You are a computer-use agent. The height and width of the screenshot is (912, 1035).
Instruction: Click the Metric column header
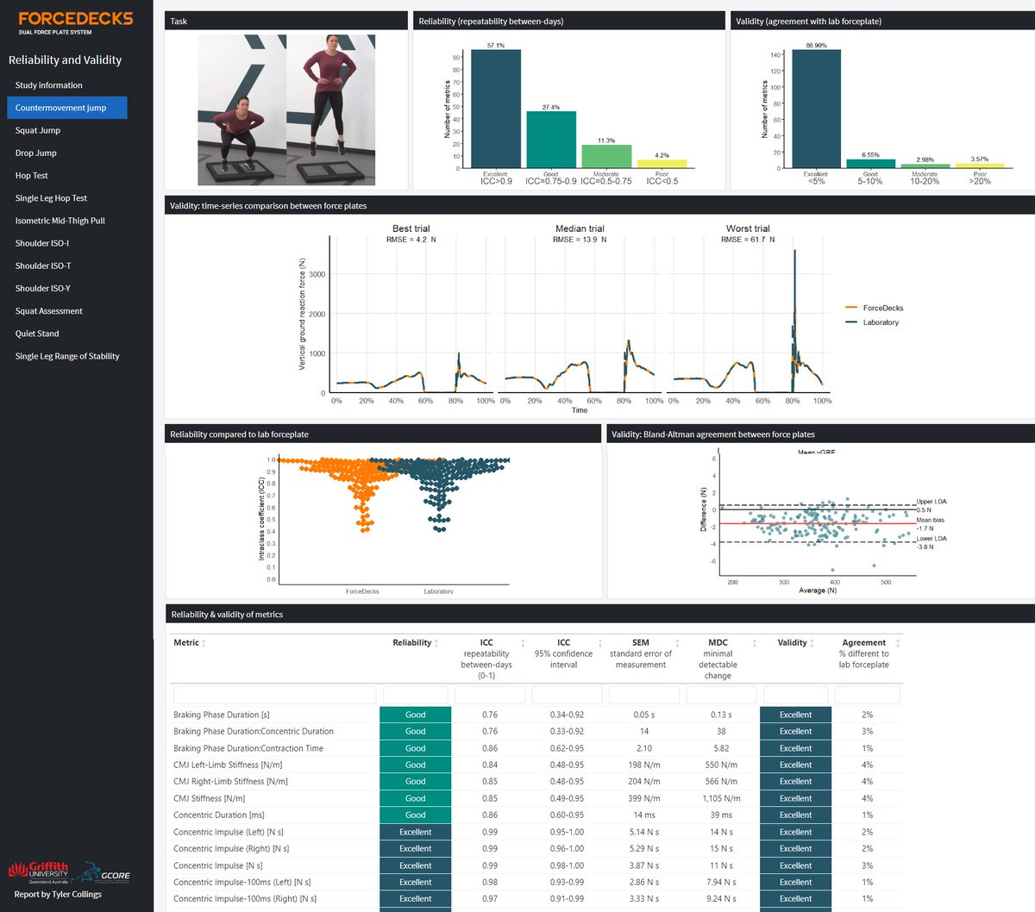click(185, 643)
